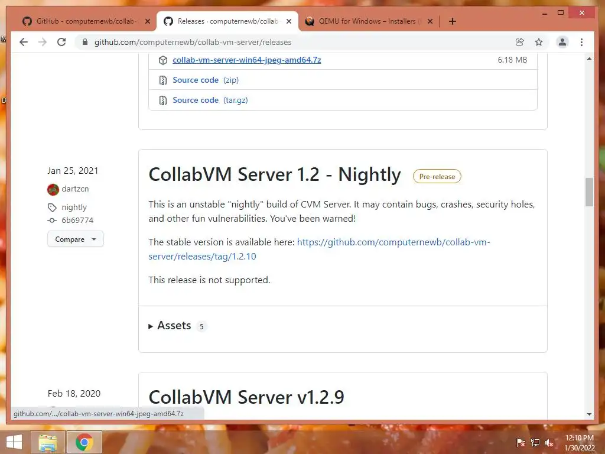Open the Chrome profile avatar menu
This screenshot has height=454, width=605.
coord(562,42)
